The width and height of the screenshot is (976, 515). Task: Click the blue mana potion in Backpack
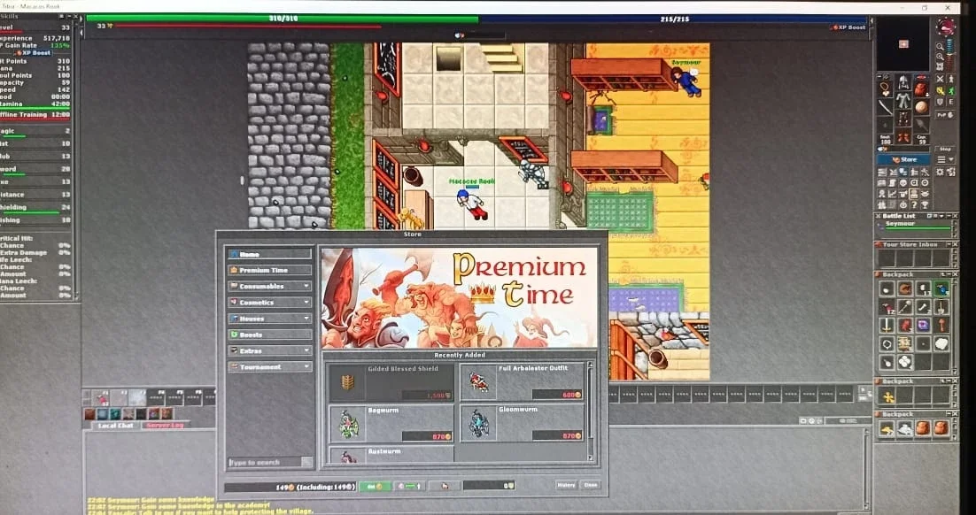(941, 289)
